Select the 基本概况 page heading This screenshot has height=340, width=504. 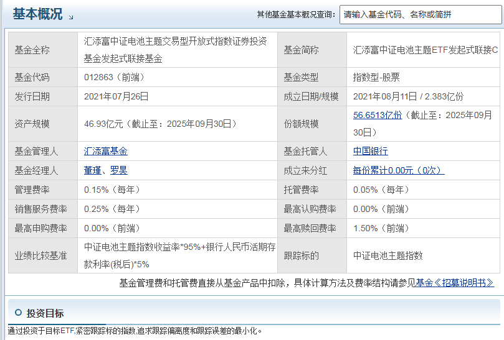(37, 14)
